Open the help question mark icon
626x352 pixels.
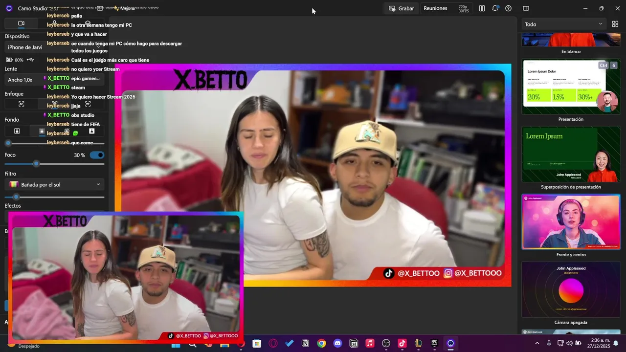pyautogui.click(x=508, y=8)
